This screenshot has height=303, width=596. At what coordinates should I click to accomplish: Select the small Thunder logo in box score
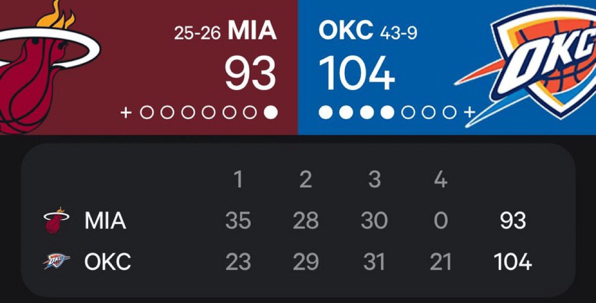(x=57, y=261)
